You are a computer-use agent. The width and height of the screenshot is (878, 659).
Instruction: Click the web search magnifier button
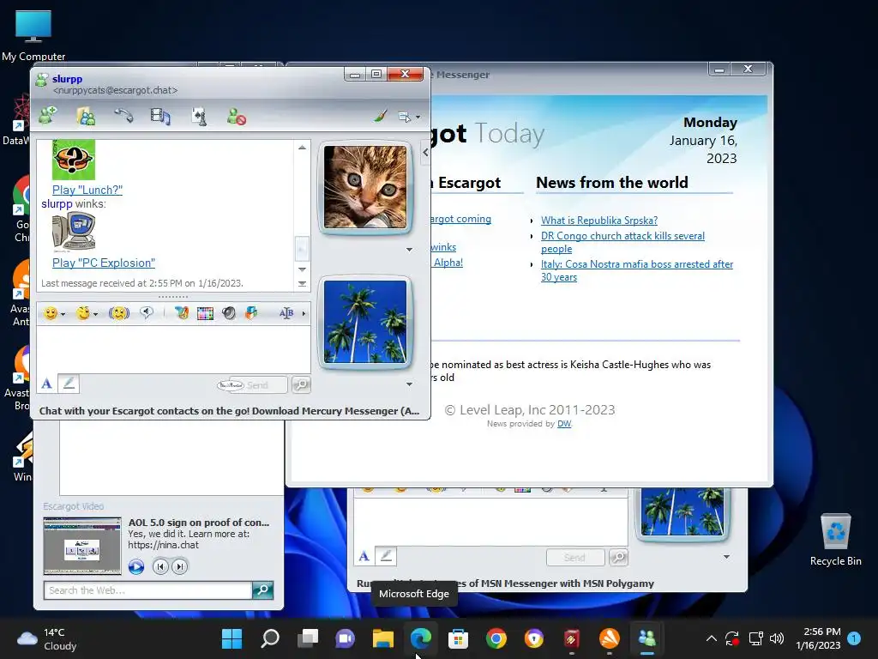(x=262, y=590)
